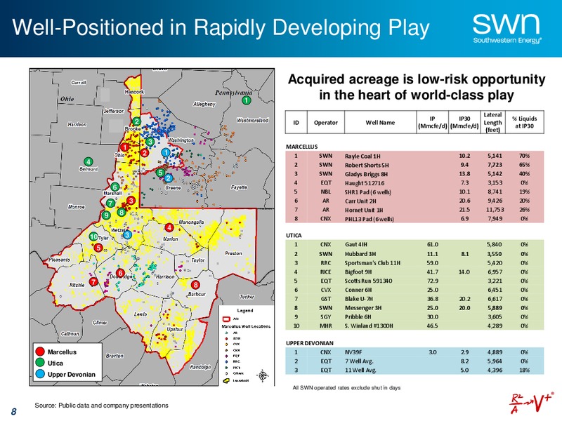Click the 'Carr Unit 2H' well name
This screenshot has width=562, height=421.
(x=360, y=201)
